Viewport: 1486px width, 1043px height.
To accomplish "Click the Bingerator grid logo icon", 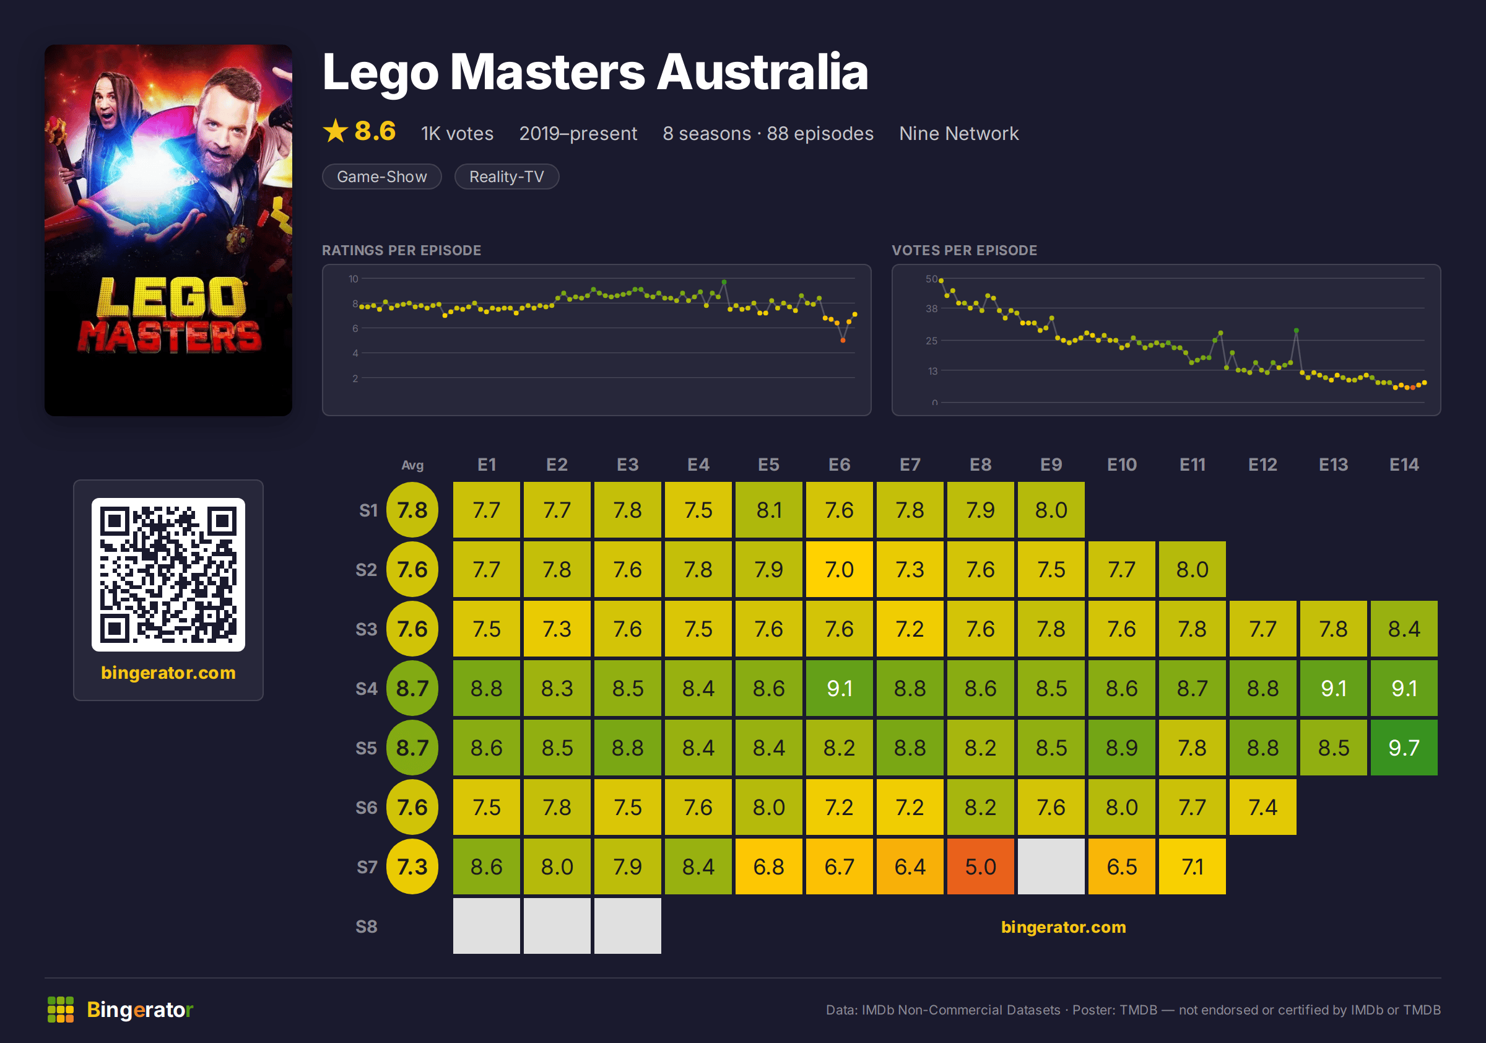I will coord(60,1010).
